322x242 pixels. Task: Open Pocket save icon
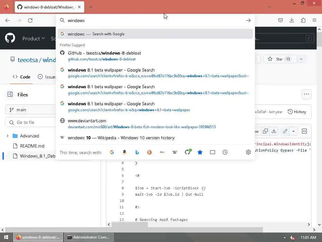[x=280, y=20]
